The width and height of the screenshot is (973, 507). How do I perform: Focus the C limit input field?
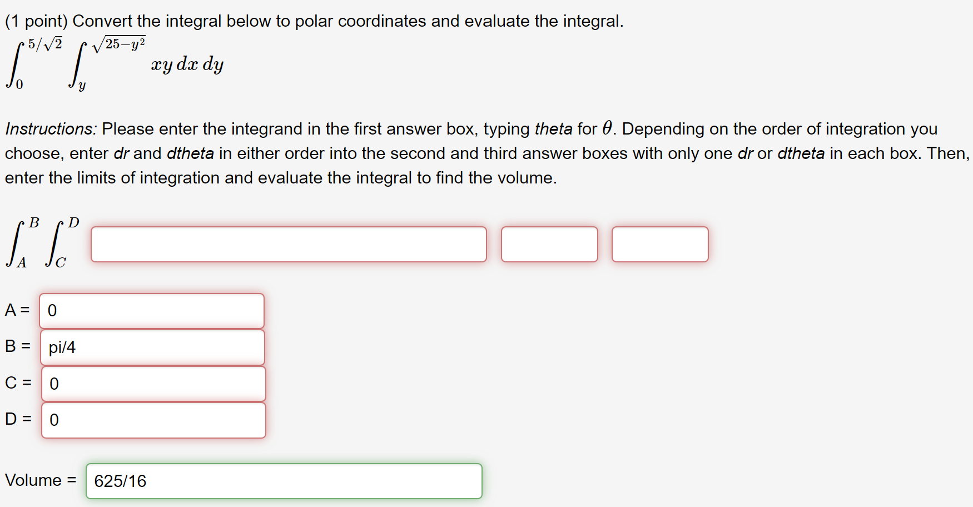(153, 384)
